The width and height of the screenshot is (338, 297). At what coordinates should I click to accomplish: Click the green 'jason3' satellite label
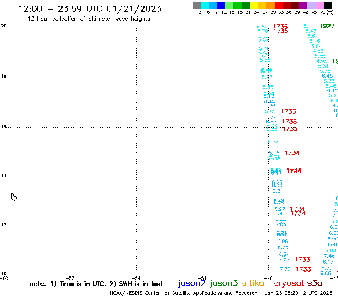[224, 283]
